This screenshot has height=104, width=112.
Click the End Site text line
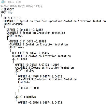point(24,82)
